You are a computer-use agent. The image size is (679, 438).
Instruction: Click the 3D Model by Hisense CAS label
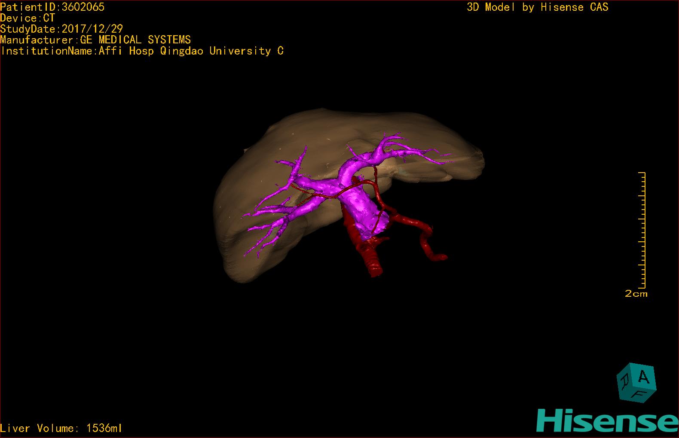pos(538,7)
